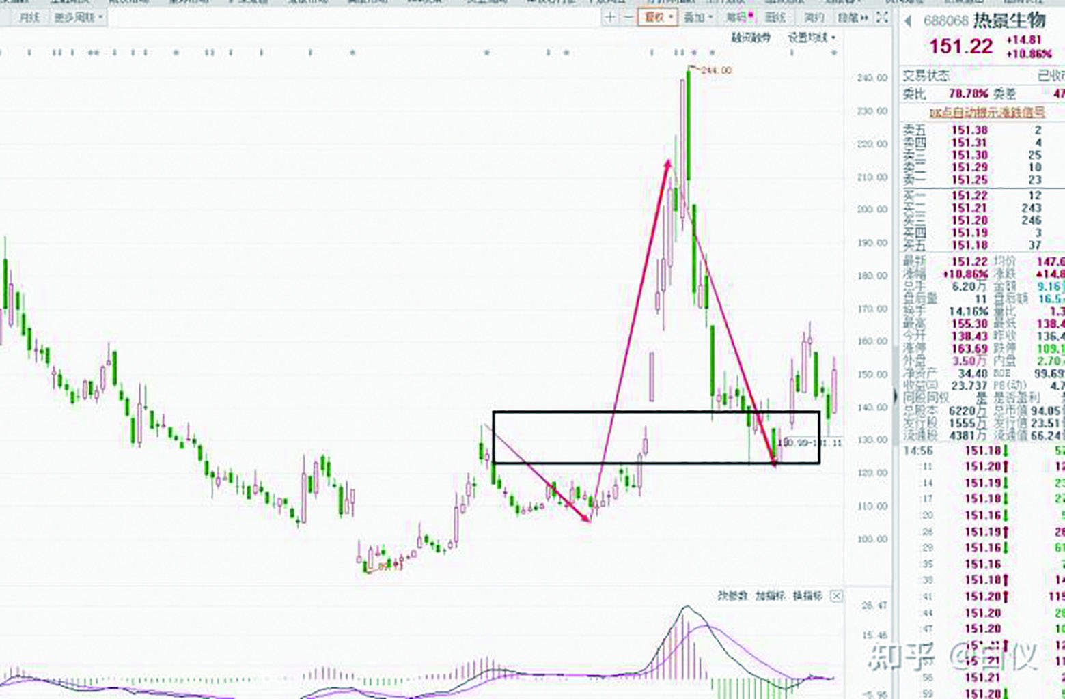The image size is (1065, 699).
Task: Toggle the fullscreen expand icon
Action: point(882,17)
